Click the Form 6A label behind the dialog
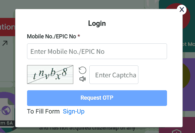This screenshot has width=195, height=133. coord(6,123)
